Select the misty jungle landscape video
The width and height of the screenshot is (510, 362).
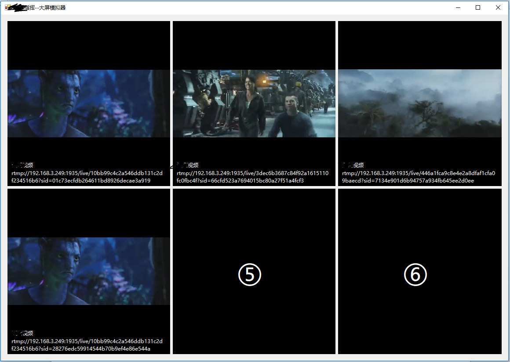pos(420,103)
